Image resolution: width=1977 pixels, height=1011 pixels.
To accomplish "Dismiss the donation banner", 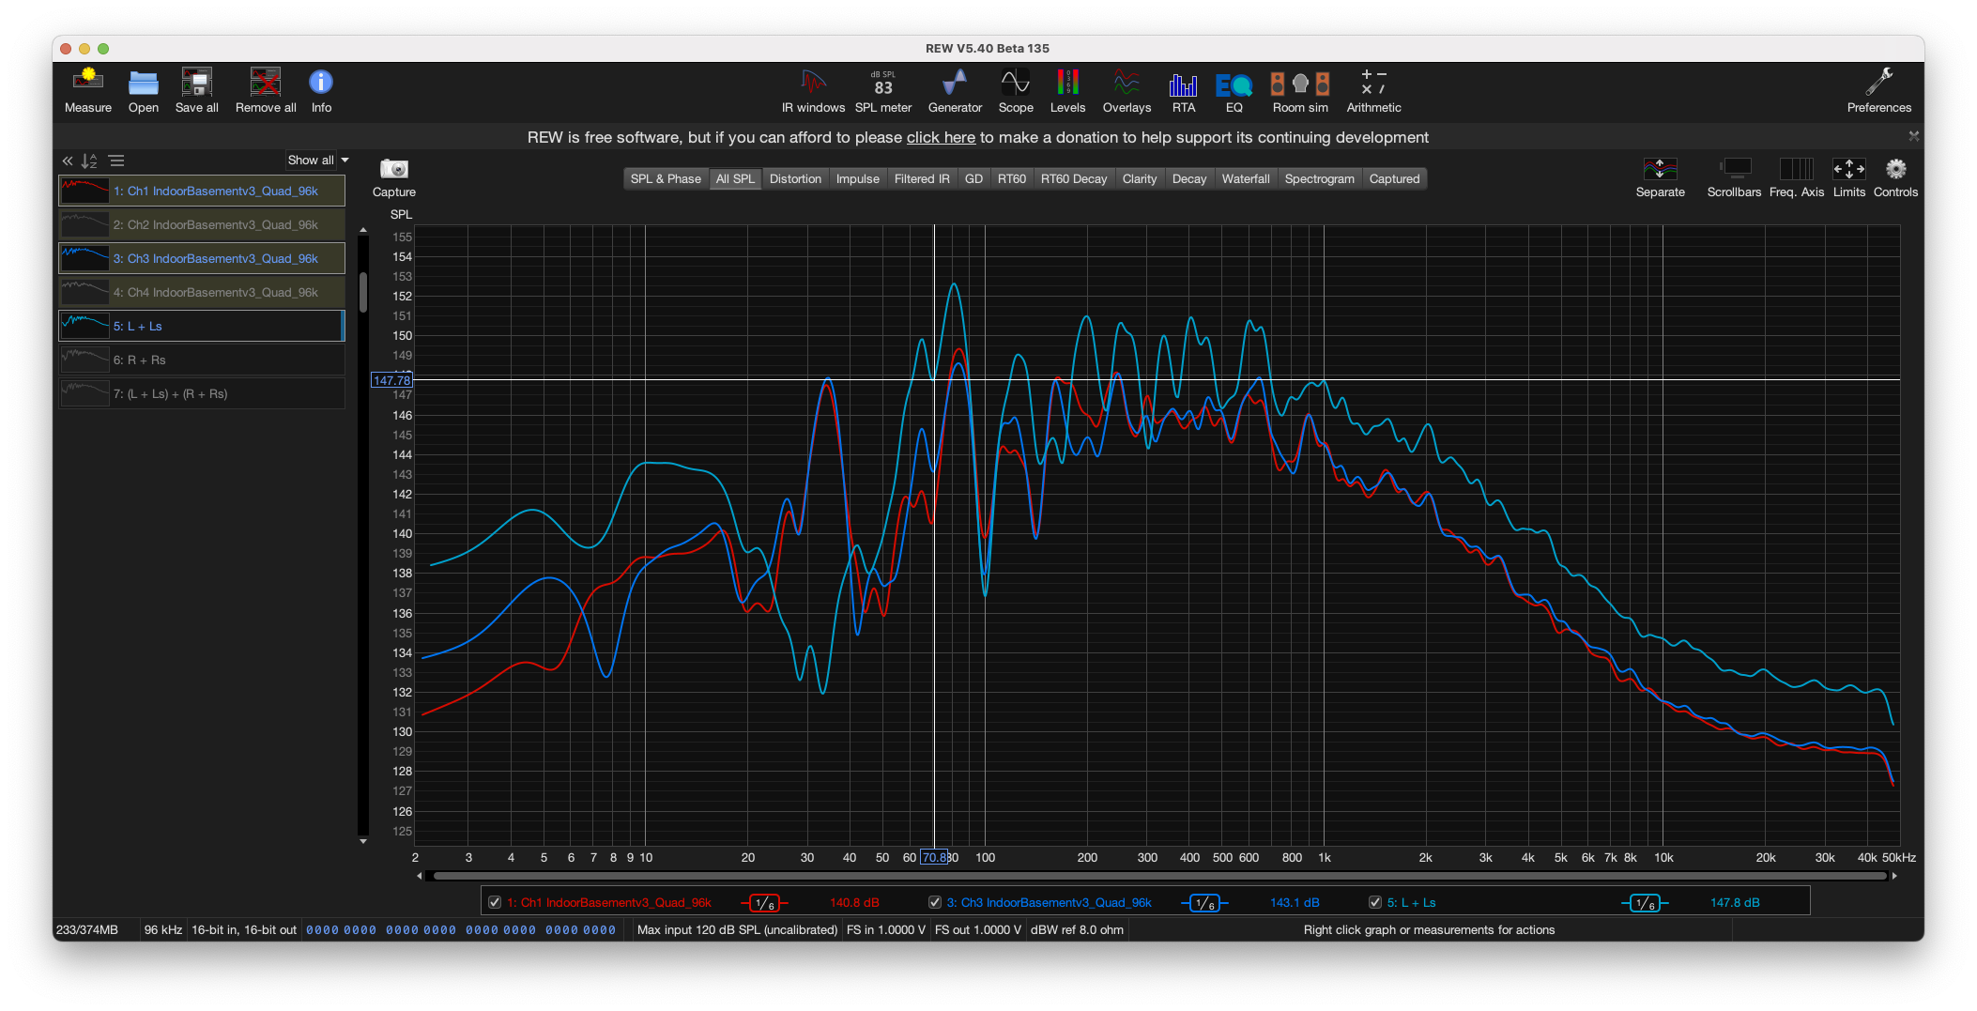I will 1913,137.
